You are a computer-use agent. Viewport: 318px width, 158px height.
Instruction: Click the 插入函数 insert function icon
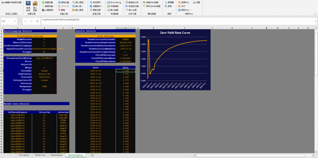[35, 6]
